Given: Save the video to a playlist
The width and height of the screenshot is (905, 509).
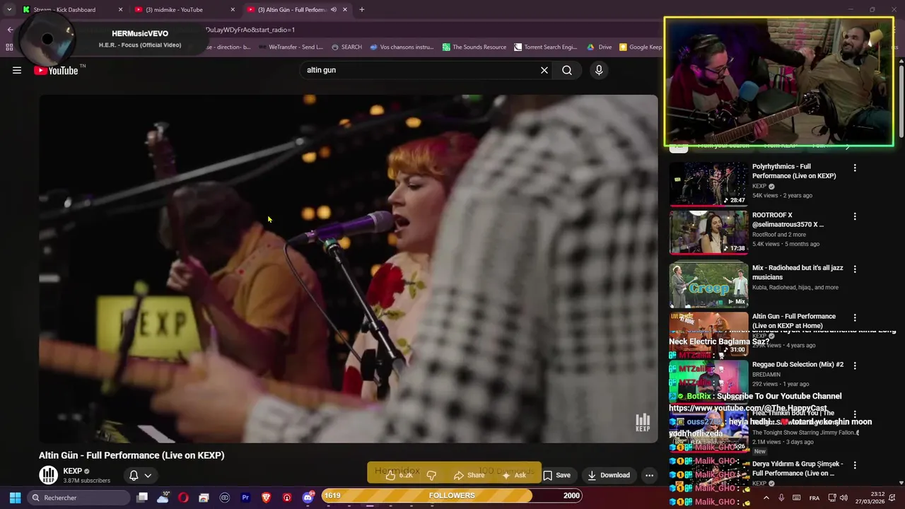Looking at the screenshot, I should [x=557, y=475].
